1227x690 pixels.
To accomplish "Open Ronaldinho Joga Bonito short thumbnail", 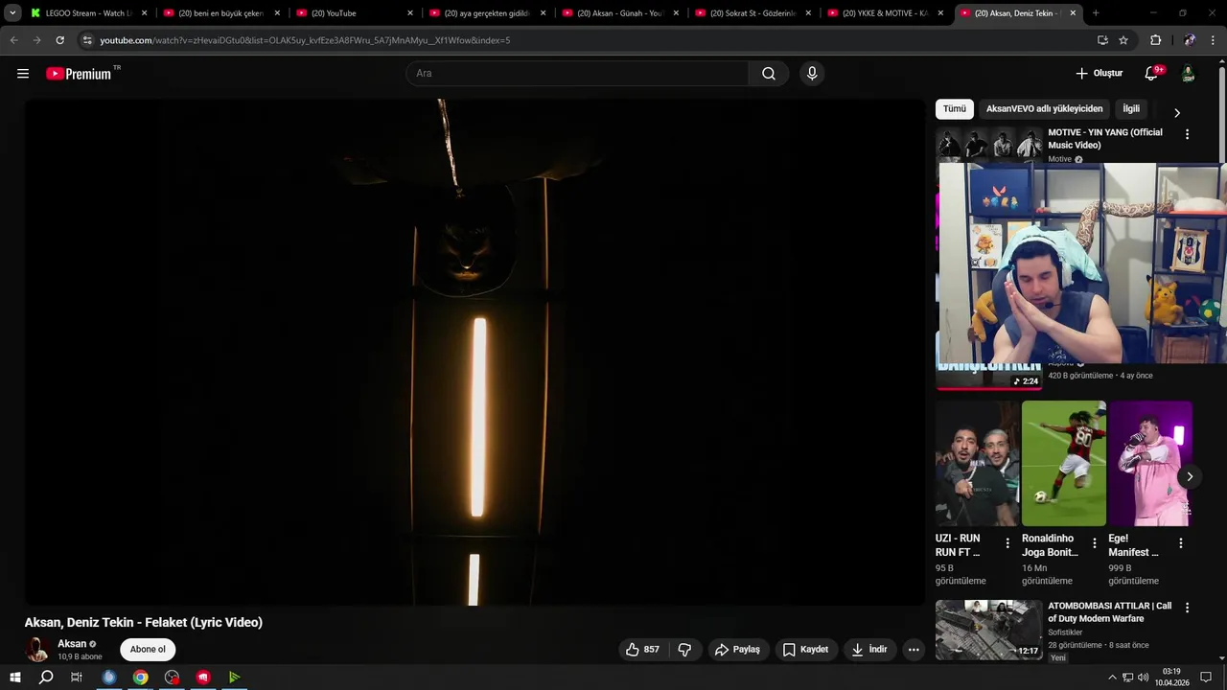I will point(1064,464).
